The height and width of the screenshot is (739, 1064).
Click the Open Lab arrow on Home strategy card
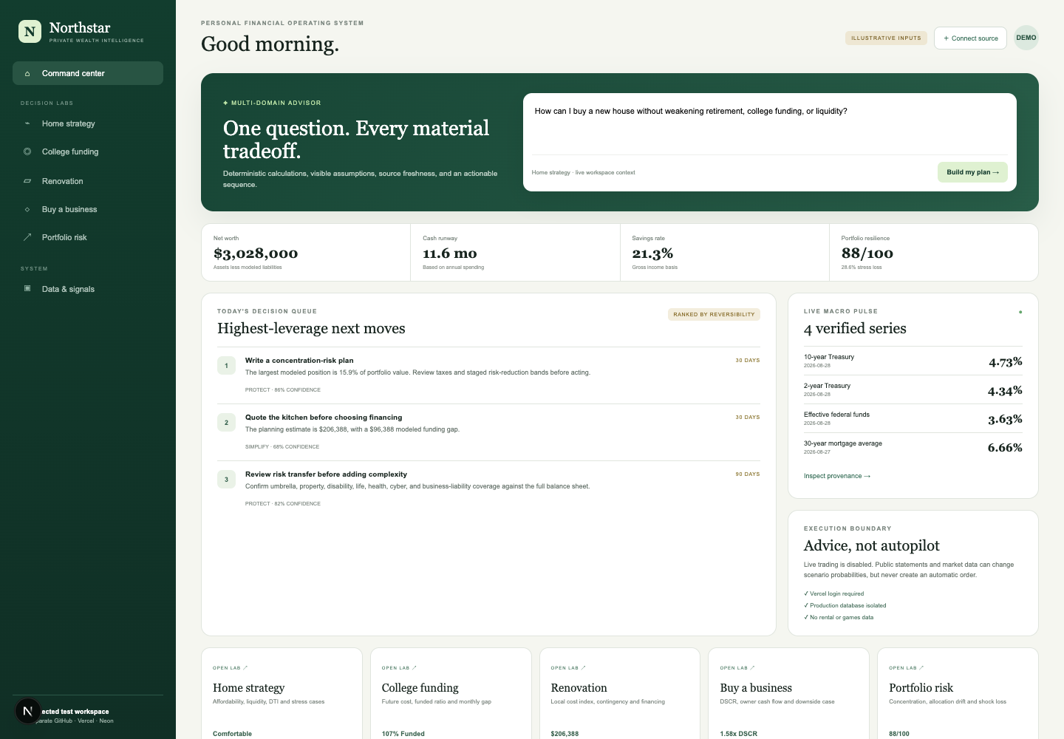[245, 668]
